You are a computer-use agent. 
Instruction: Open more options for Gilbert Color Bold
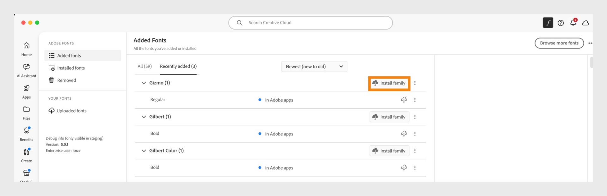tap(415, 168)
